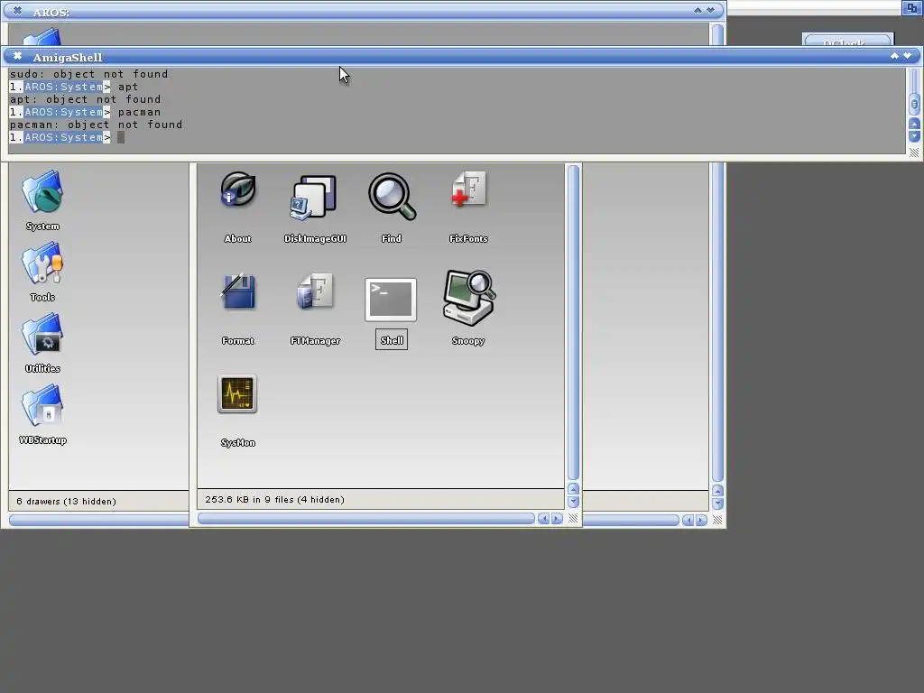This screenshot has height=693, width=924.
Task: Click 'sudo: object not found' output line
Action: 89,74
